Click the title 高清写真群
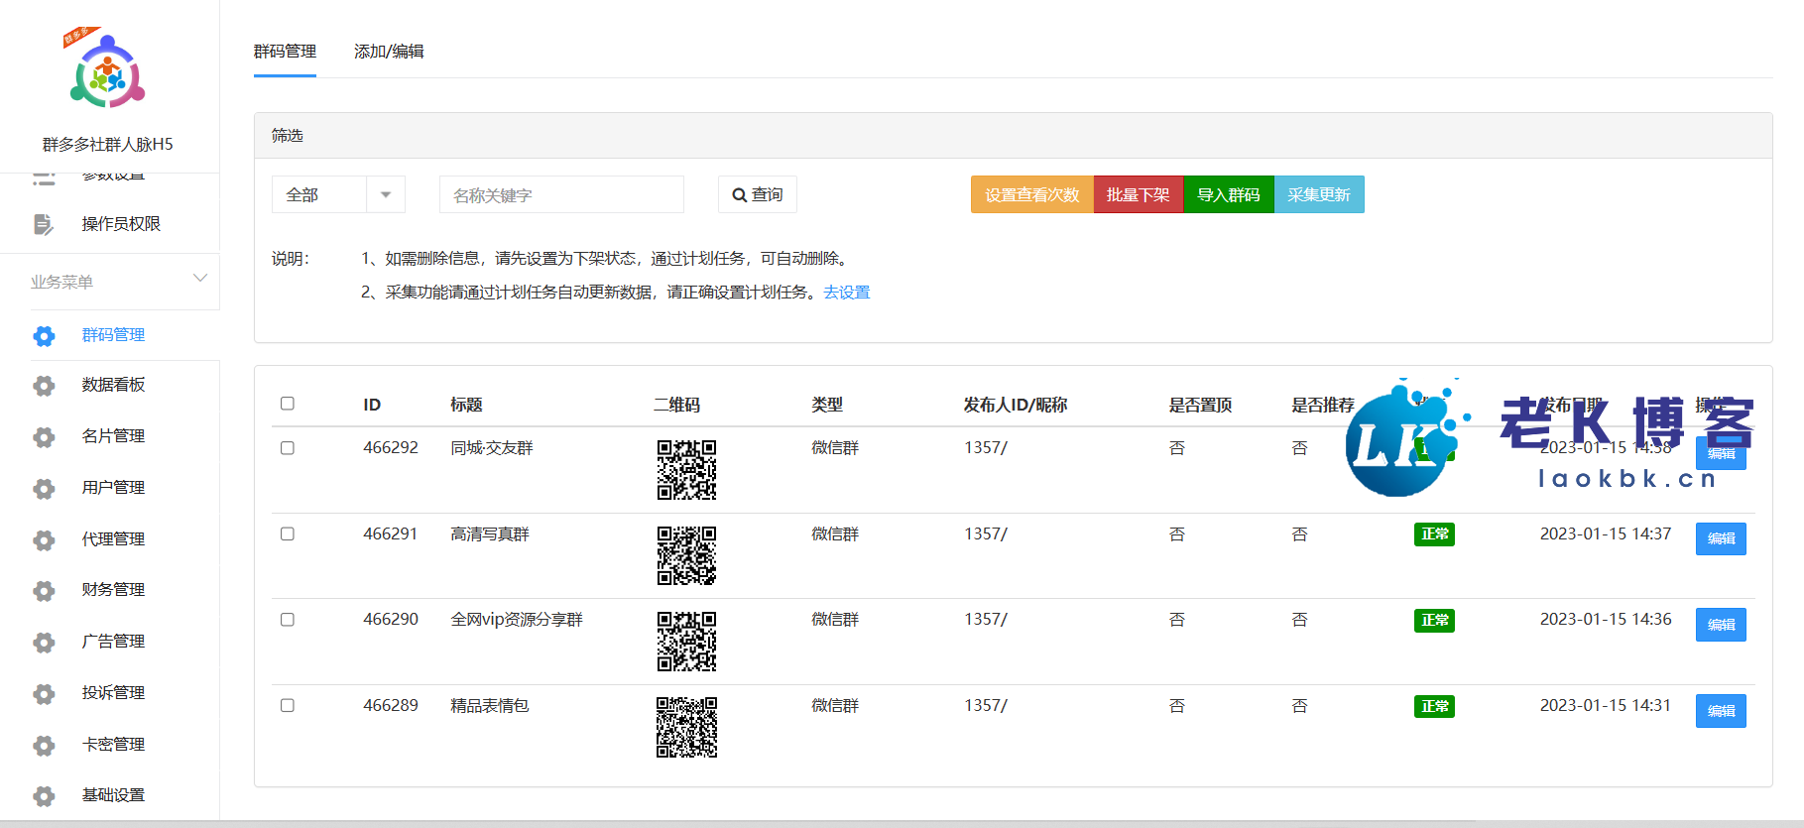The width and height of the screenshot is (1804, 828). (x=490, y=534)
